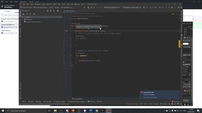The width and height of the screenshot is (202, 113).
Task: Run the project with the play icon
Action: point(94,8)
